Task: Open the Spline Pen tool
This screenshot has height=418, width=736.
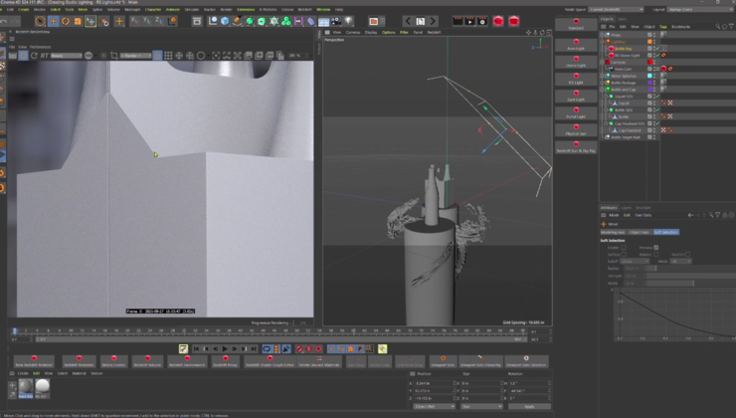Action: (x=238, y=21)
